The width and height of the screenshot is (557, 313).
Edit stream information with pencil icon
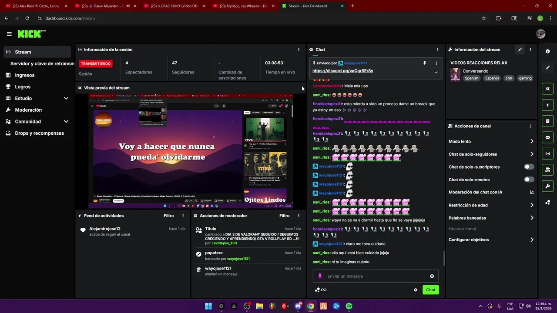520,50
